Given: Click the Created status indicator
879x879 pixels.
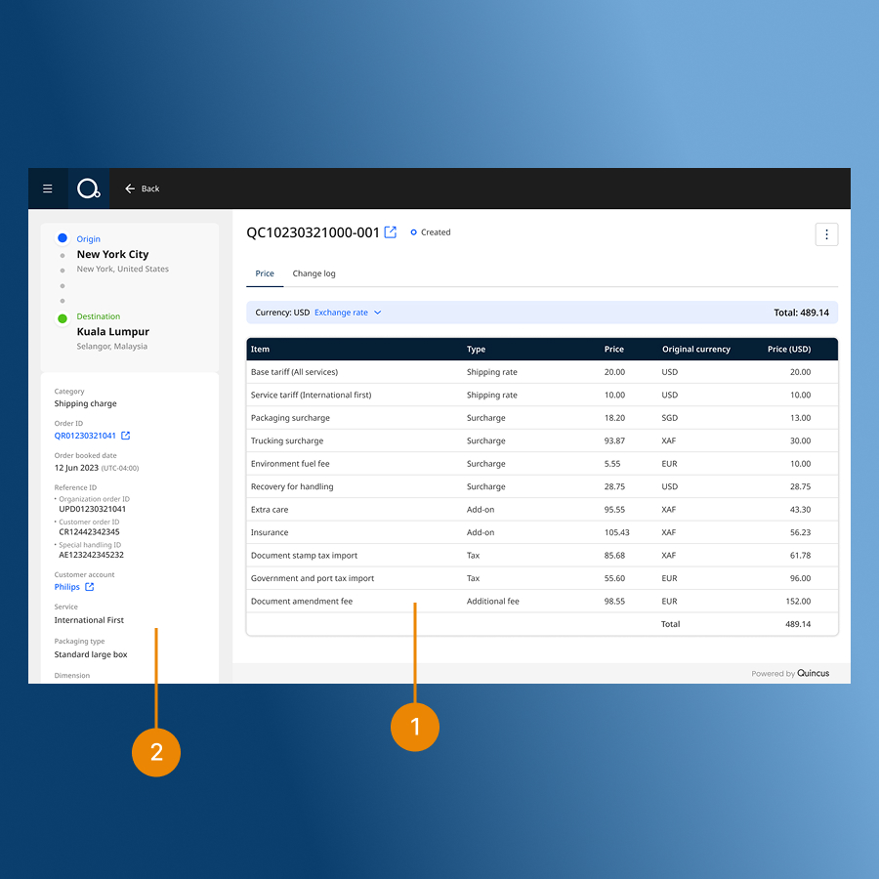Looking at the screenshot, I should pos(431,232).
